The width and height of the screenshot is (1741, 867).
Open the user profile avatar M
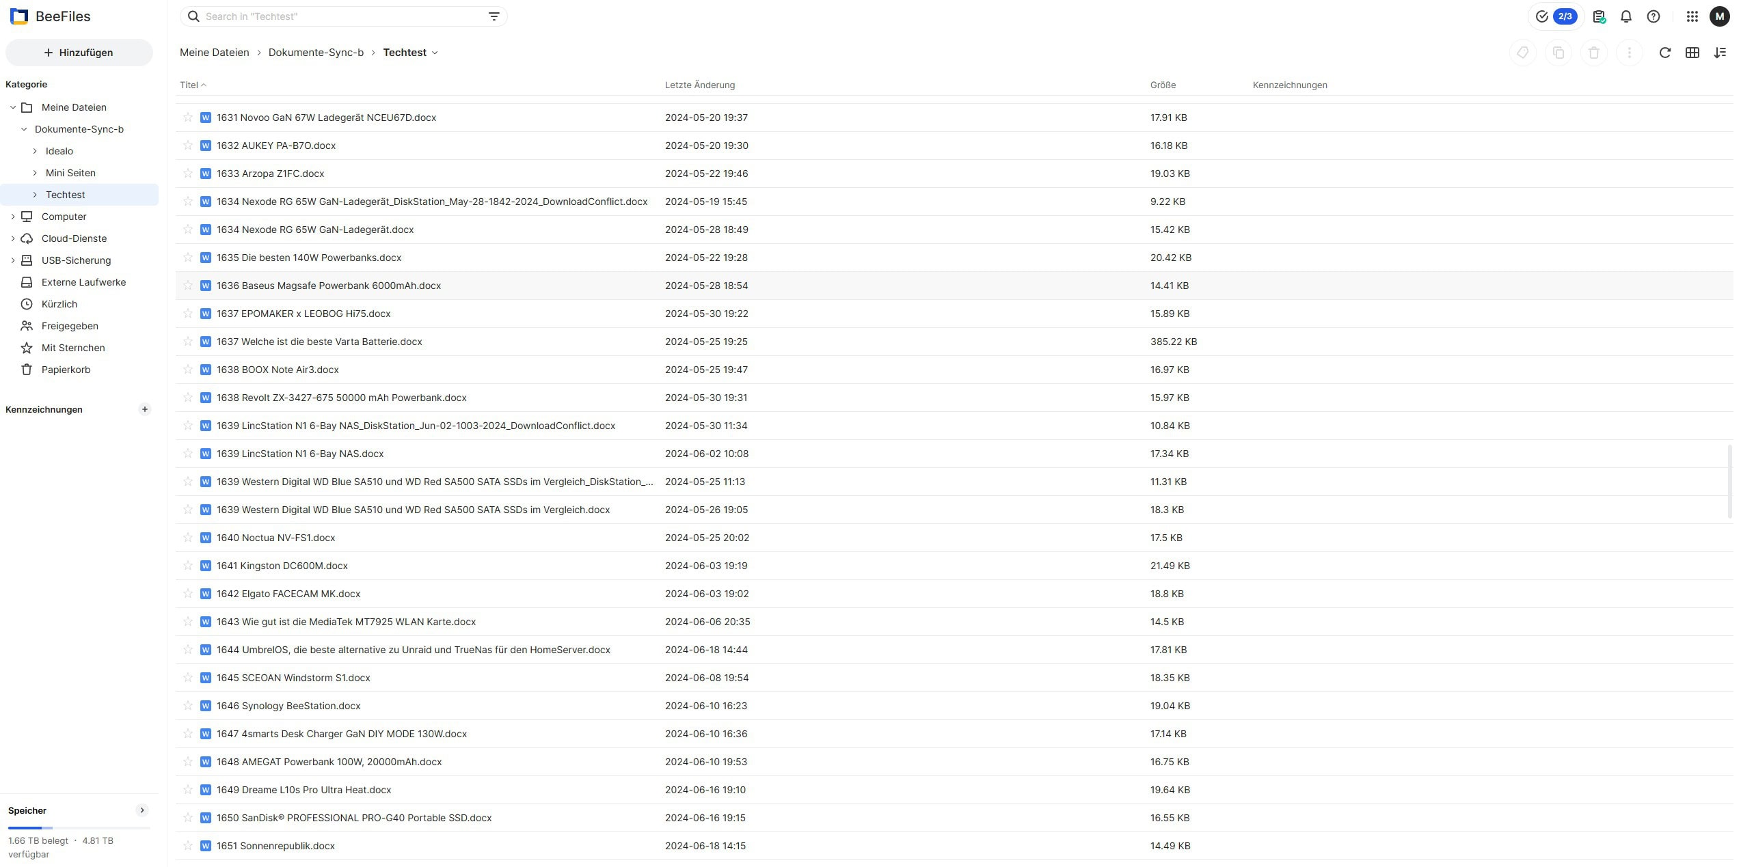point(1720,16)
